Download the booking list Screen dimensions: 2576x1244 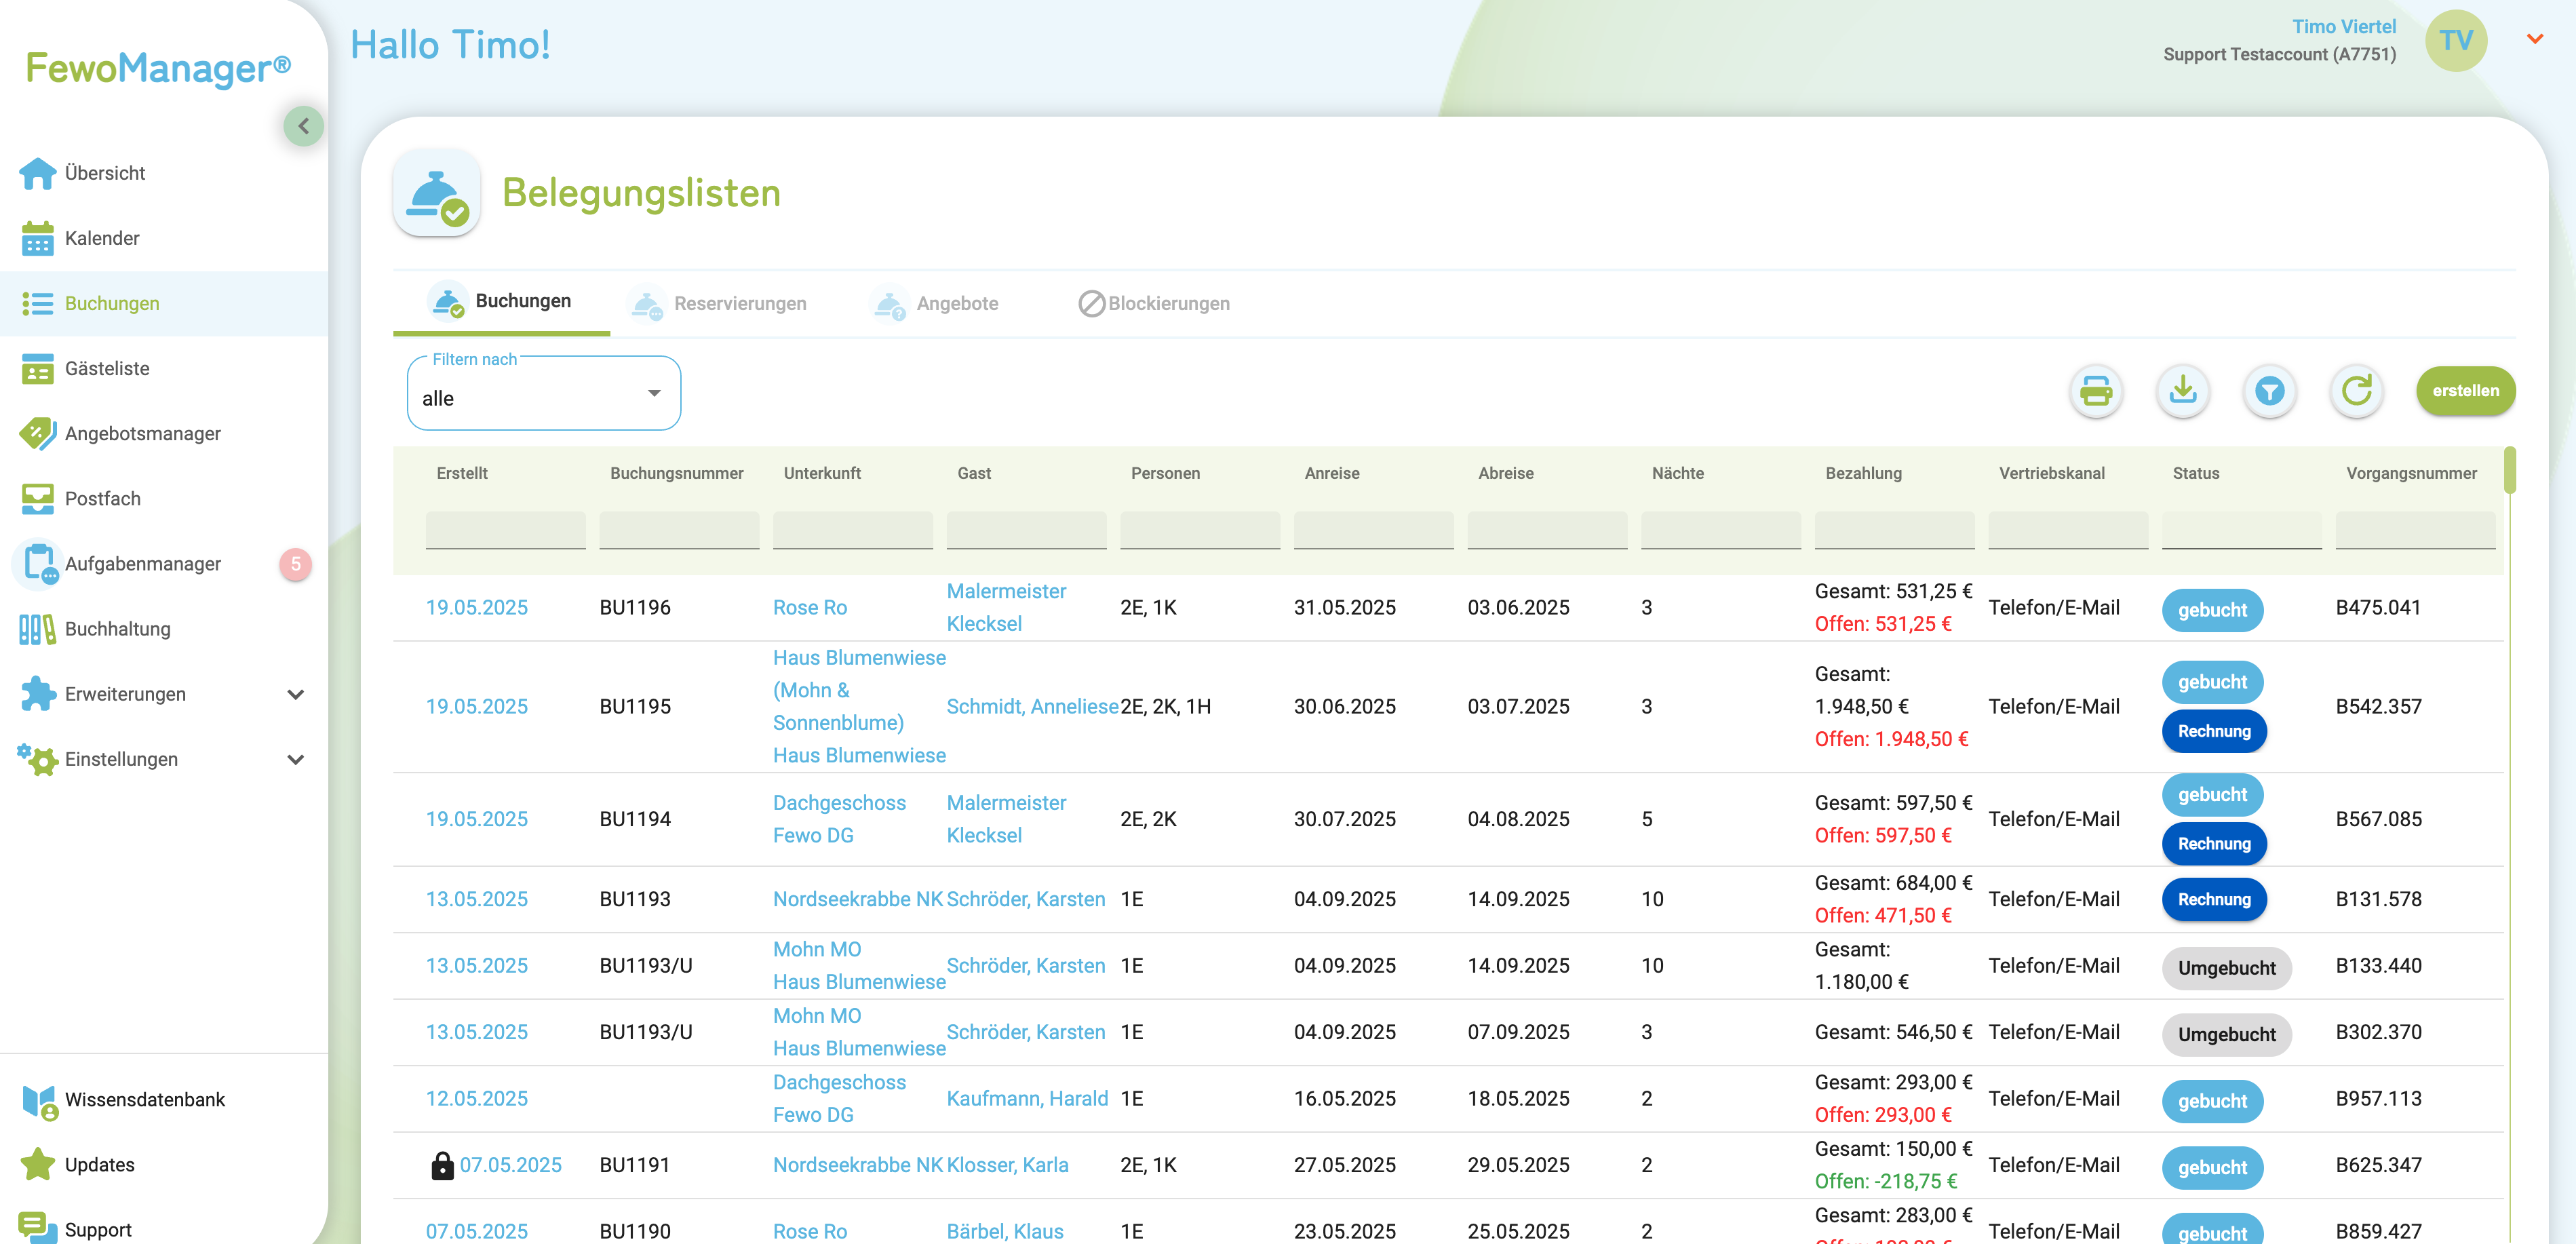tap(2183, 391)
